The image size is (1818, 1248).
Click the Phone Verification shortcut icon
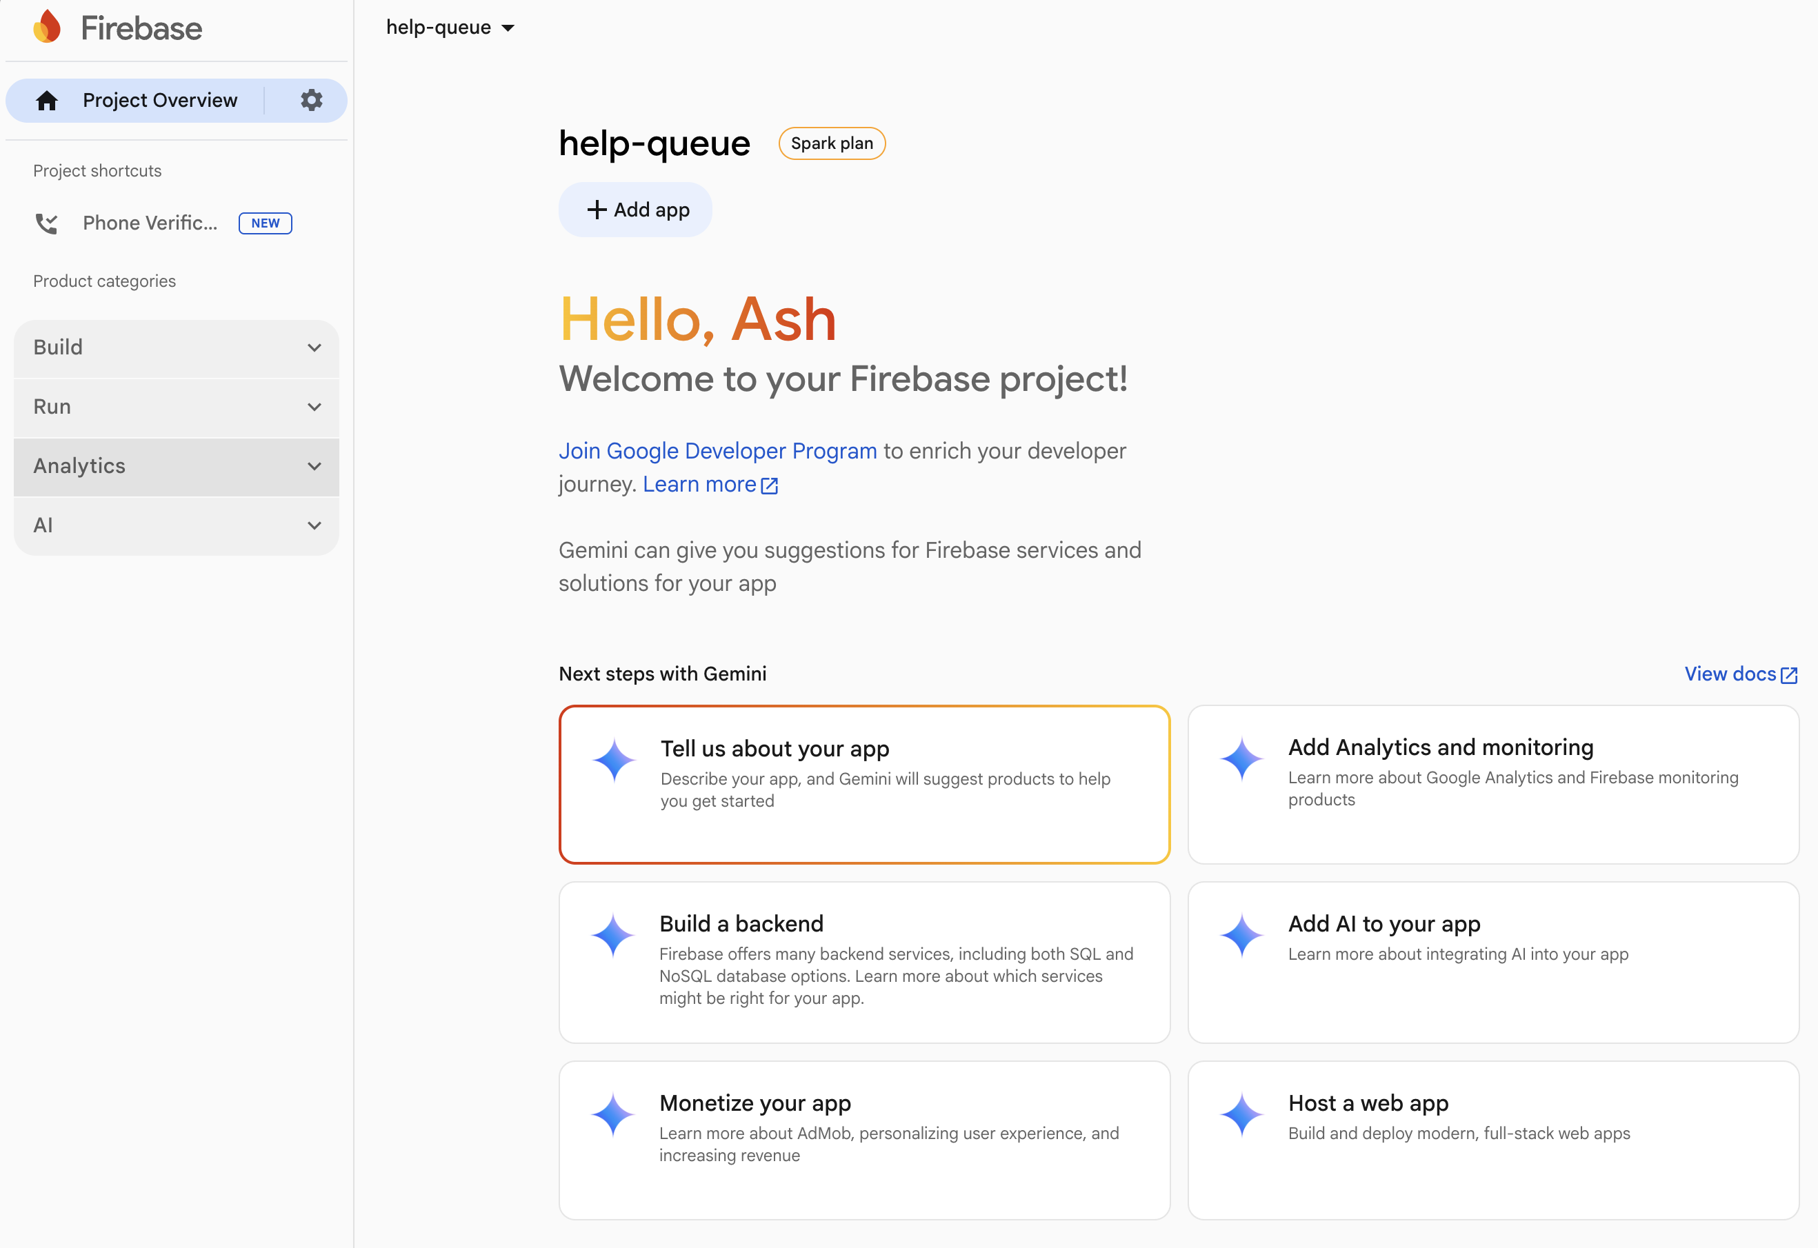click(47, 223)
